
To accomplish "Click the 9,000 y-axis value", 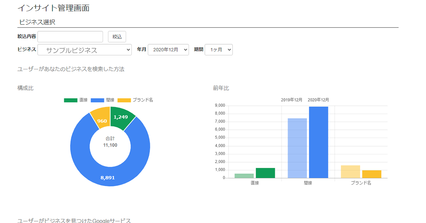I will point(220,105).
